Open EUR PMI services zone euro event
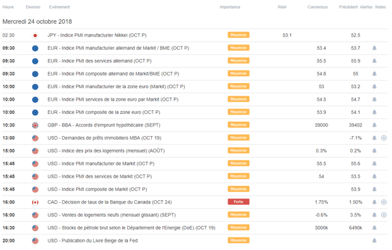 coord(113,99)
